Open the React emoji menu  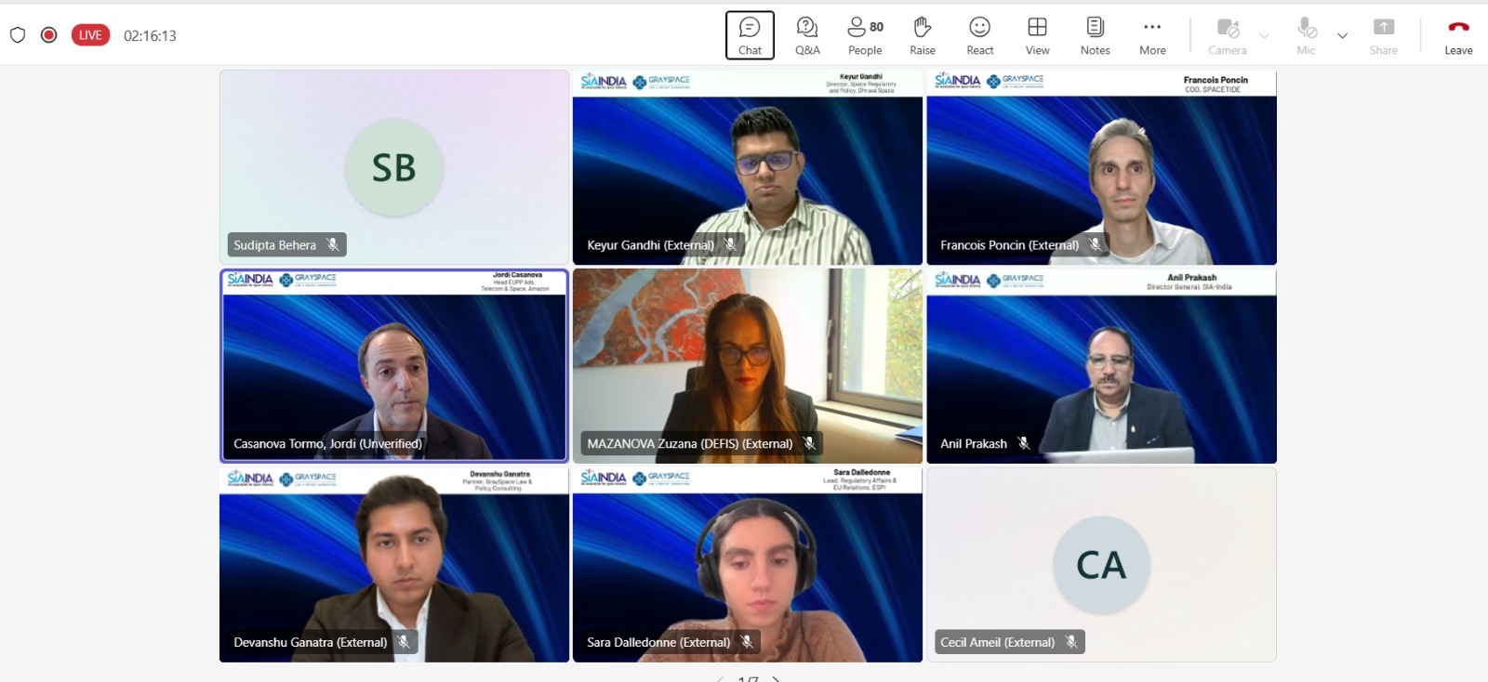pos(979,35)
